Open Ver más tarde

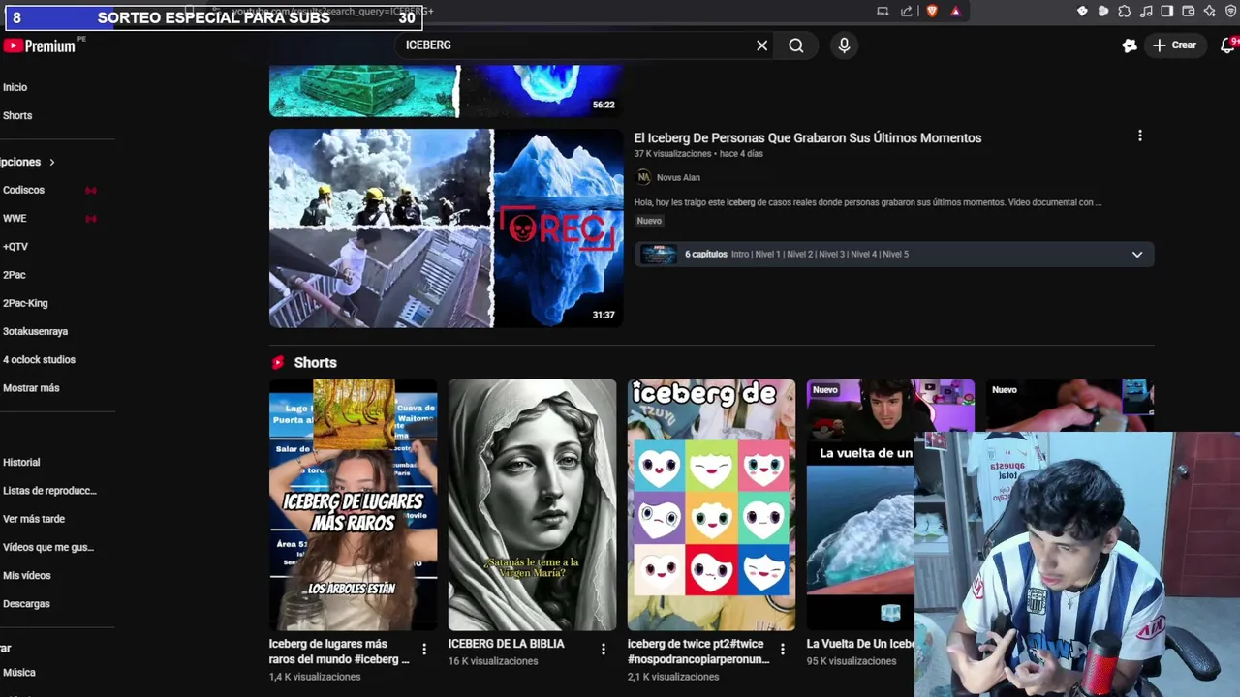34,519
